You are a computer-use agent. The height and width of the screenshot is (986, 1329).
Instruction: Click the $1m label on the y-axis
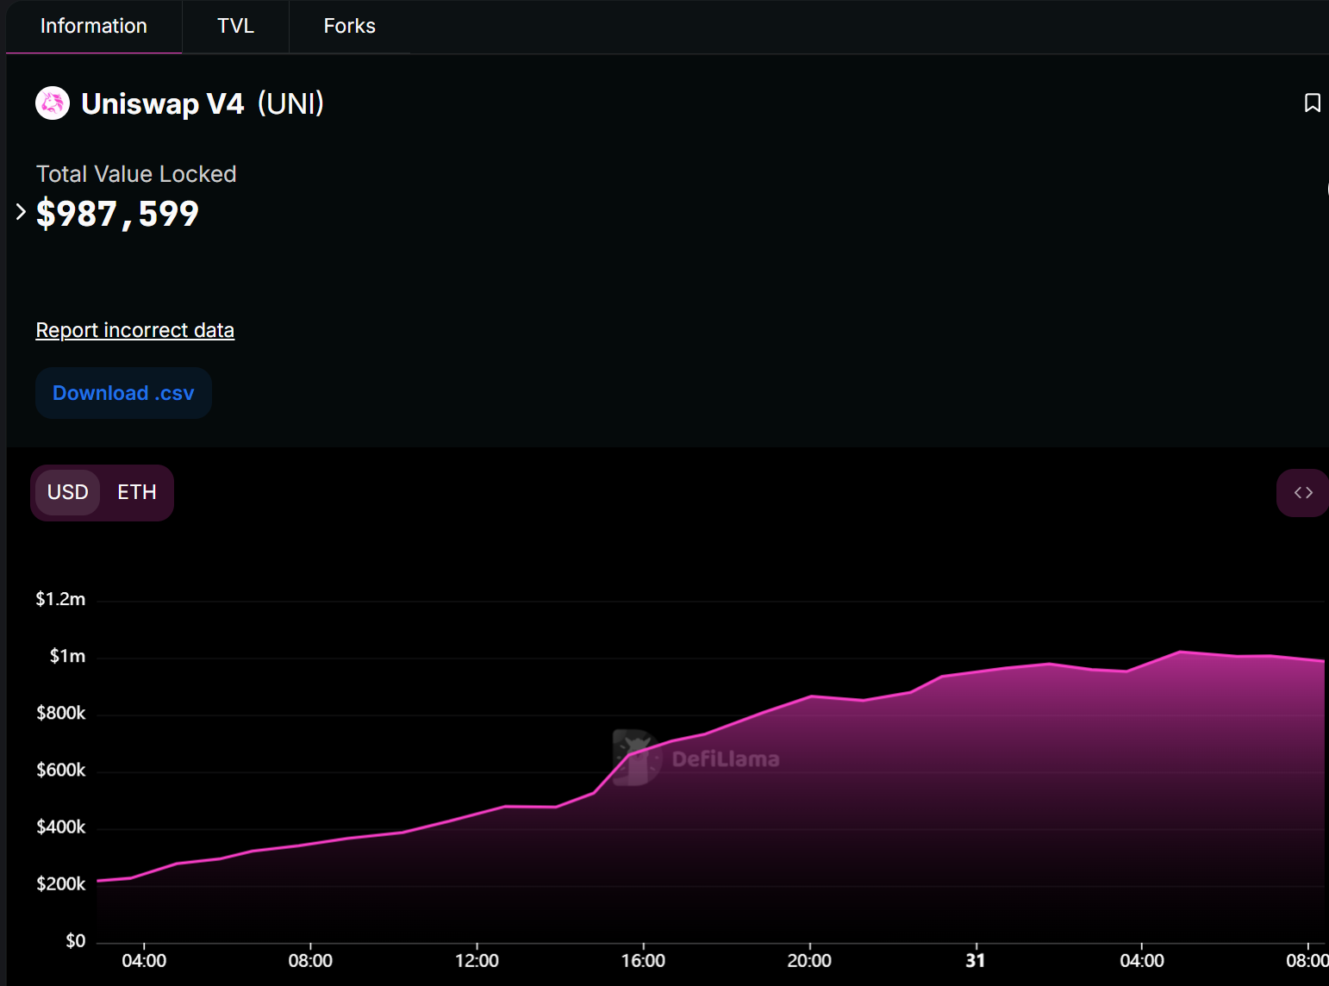click(x=67, y=657)
